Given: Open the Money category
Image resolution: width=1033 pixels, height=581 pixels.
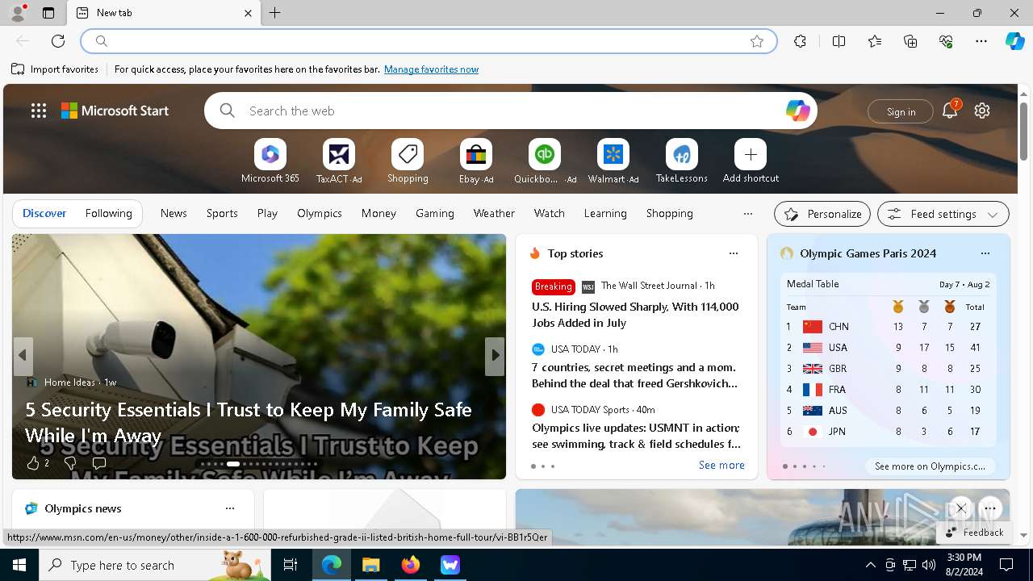Looking at the screenshot, I should click(x=378, y=213).
